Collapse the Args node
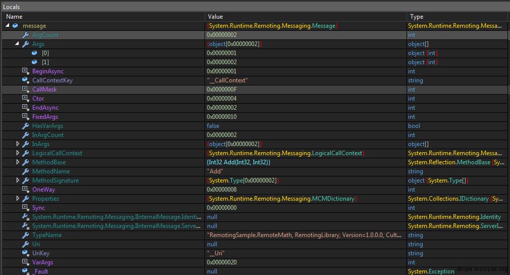Screen dimensions: 510x275 pyautogui.click(x=18, y=44)
